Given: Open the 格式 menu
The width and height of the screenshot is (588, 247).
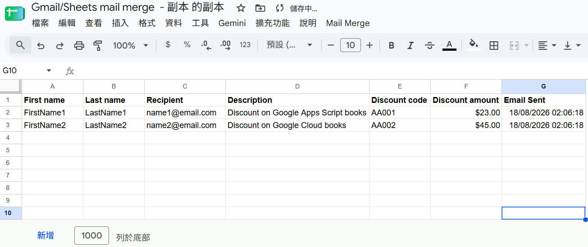Looking at the screenshot, I should click(147, 23).
